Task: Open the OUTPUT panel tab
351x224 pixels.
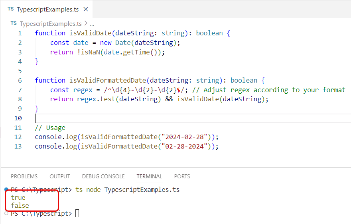Action: (60, 176)
